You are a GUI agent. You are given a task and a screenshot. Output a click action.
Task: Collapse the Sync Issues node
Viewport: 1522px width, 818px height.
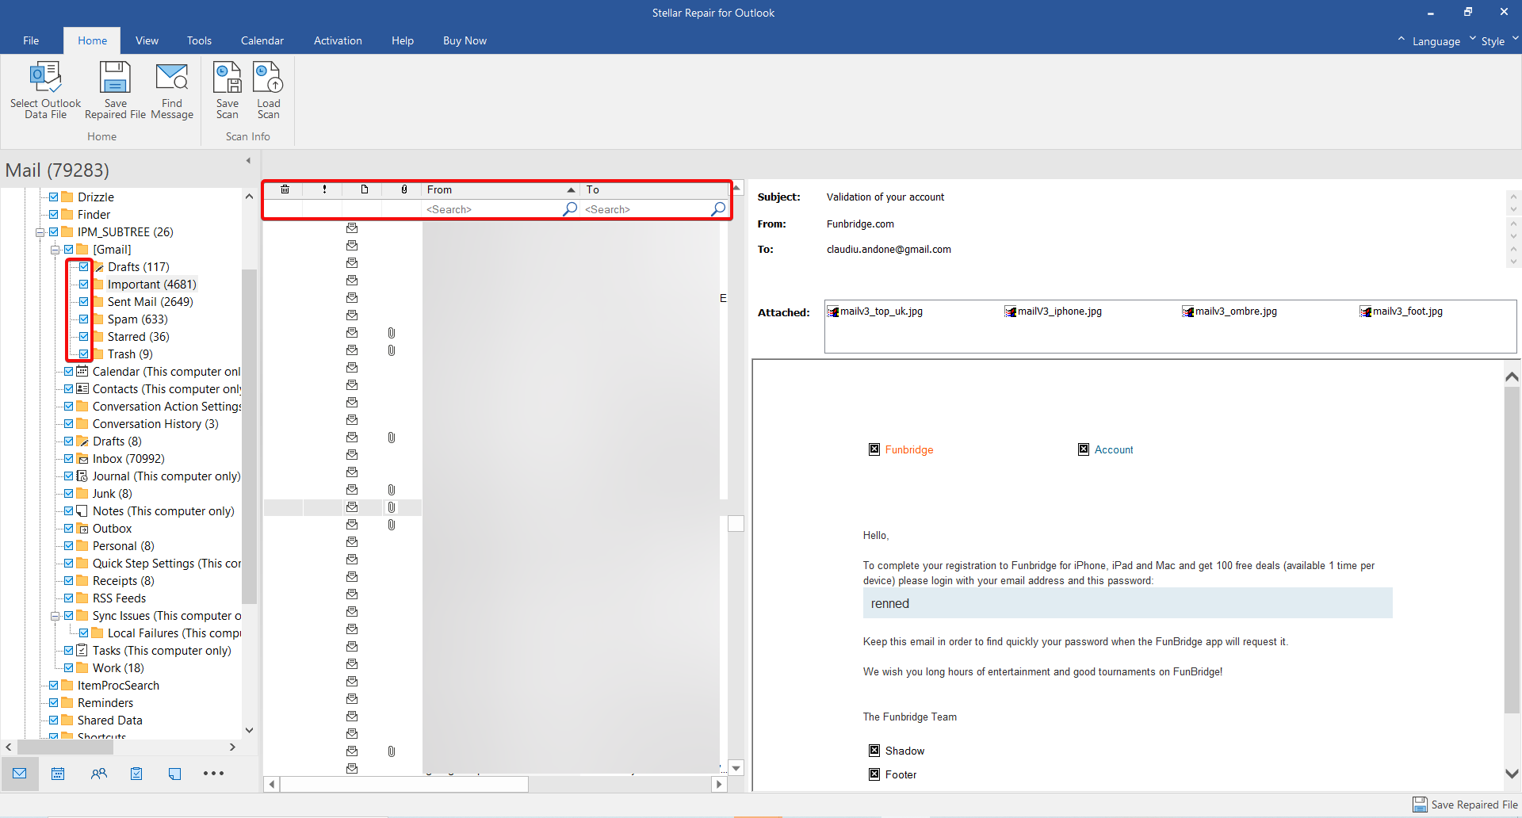point(55,616)
